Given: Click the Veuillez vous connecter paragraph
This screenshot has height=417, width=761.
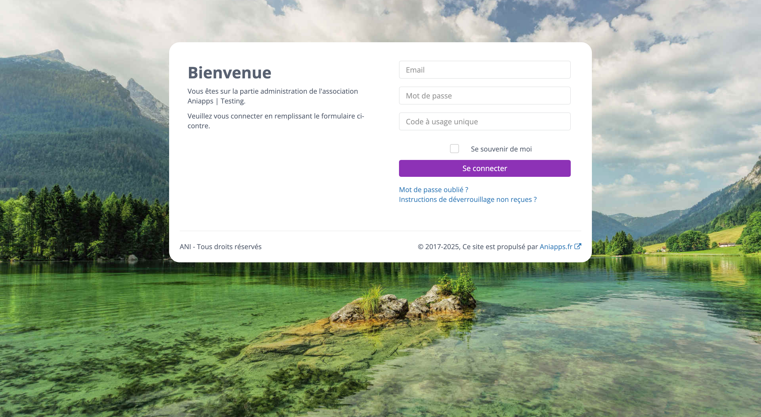Looking at the screenshot, I should point(276,121).
